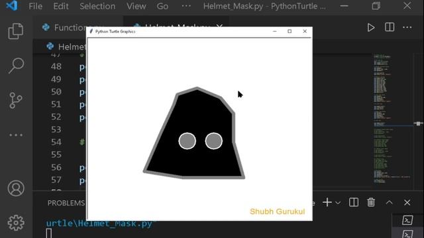Minimize the Python Turtle Graphics window
The height and width of the screenshot is (238, 424).
click(275, 31)
